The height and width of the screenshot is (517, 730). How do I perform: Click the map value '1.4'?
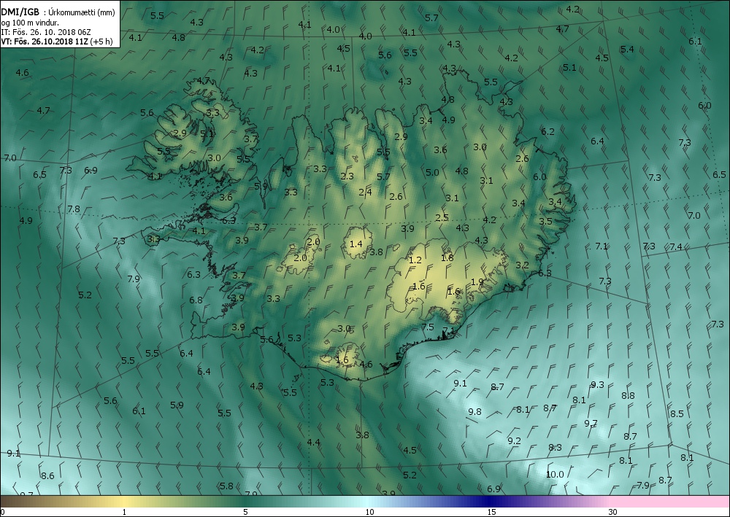[356, 244]
